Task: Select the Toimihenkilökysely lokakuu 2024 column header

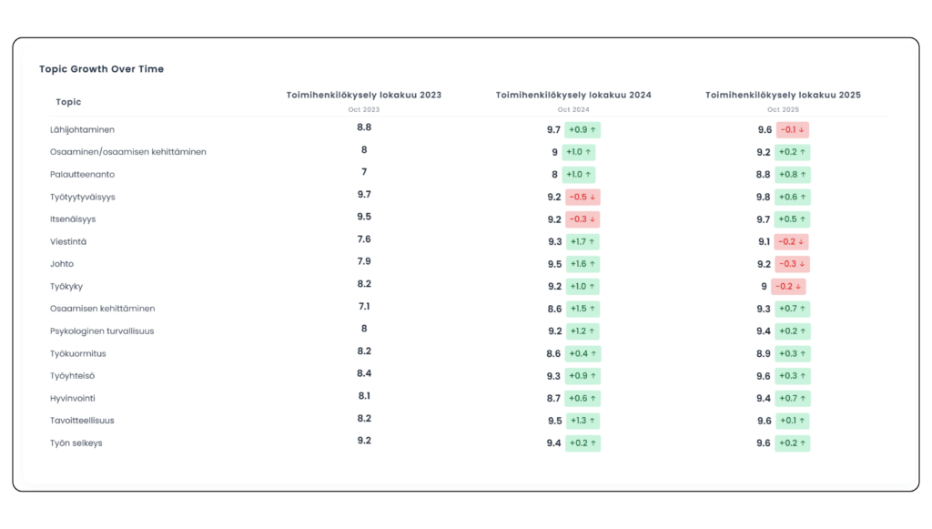Action: pyautogui.click(x=573, y=95)
